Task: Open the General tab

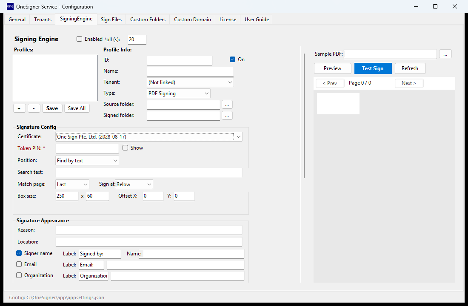Action: [x=17, y=20]
